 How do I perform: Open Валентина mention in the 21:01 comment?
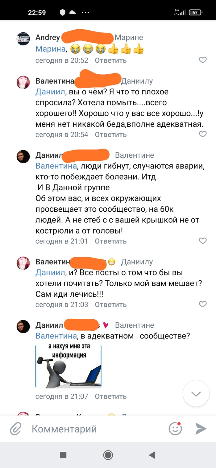click(x=56, y=166)
